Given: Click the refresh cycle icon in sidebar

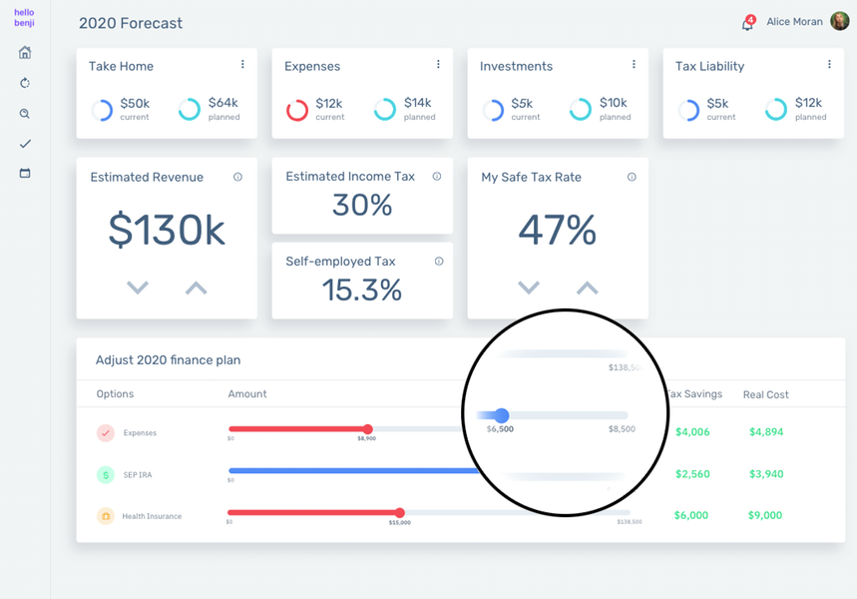Looking at the screenshot, I should pos(25,83).
